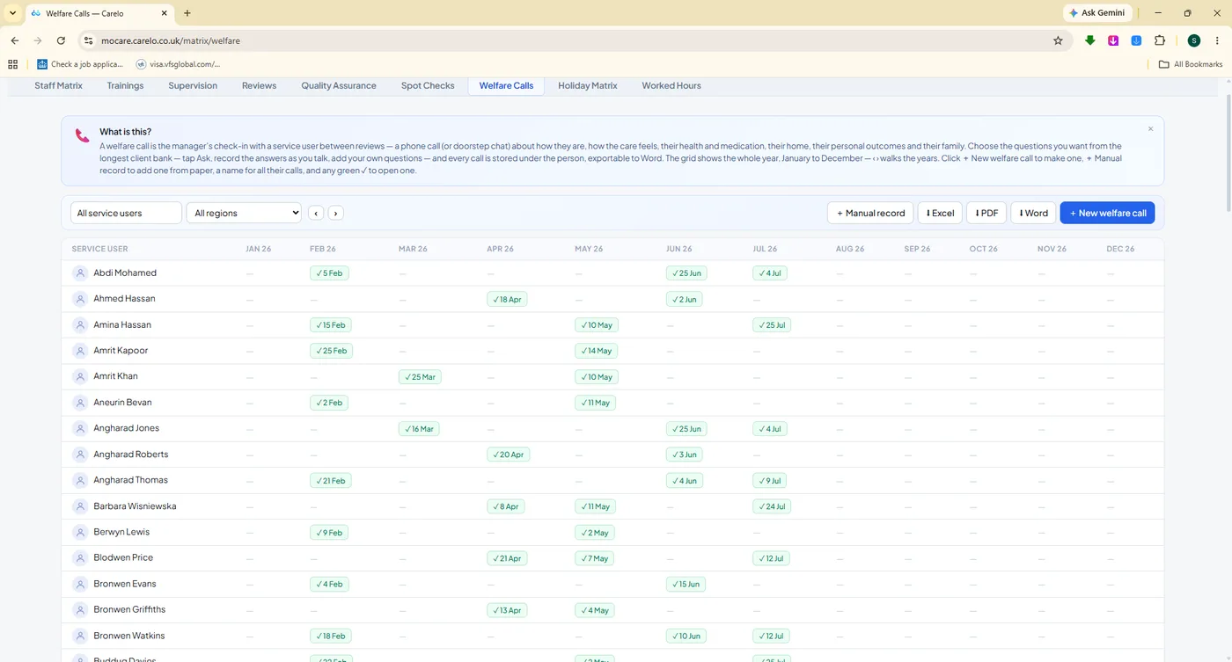The image size is (1232, 662).
Task: Click the avatar icon beside Bronwen Watkins
Action: (80, 636)
